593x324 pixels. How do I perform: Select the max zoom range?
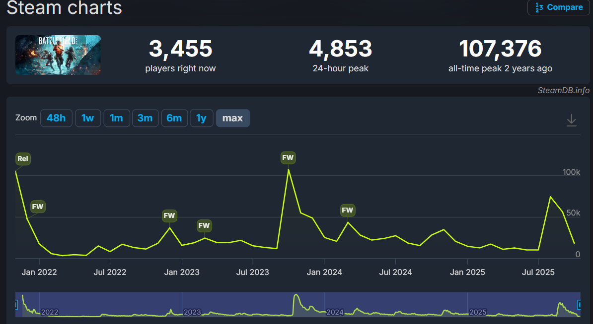tap(232, 118)
